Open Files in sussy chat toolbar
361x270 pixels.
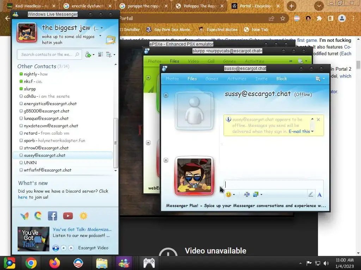coord(192,79)
